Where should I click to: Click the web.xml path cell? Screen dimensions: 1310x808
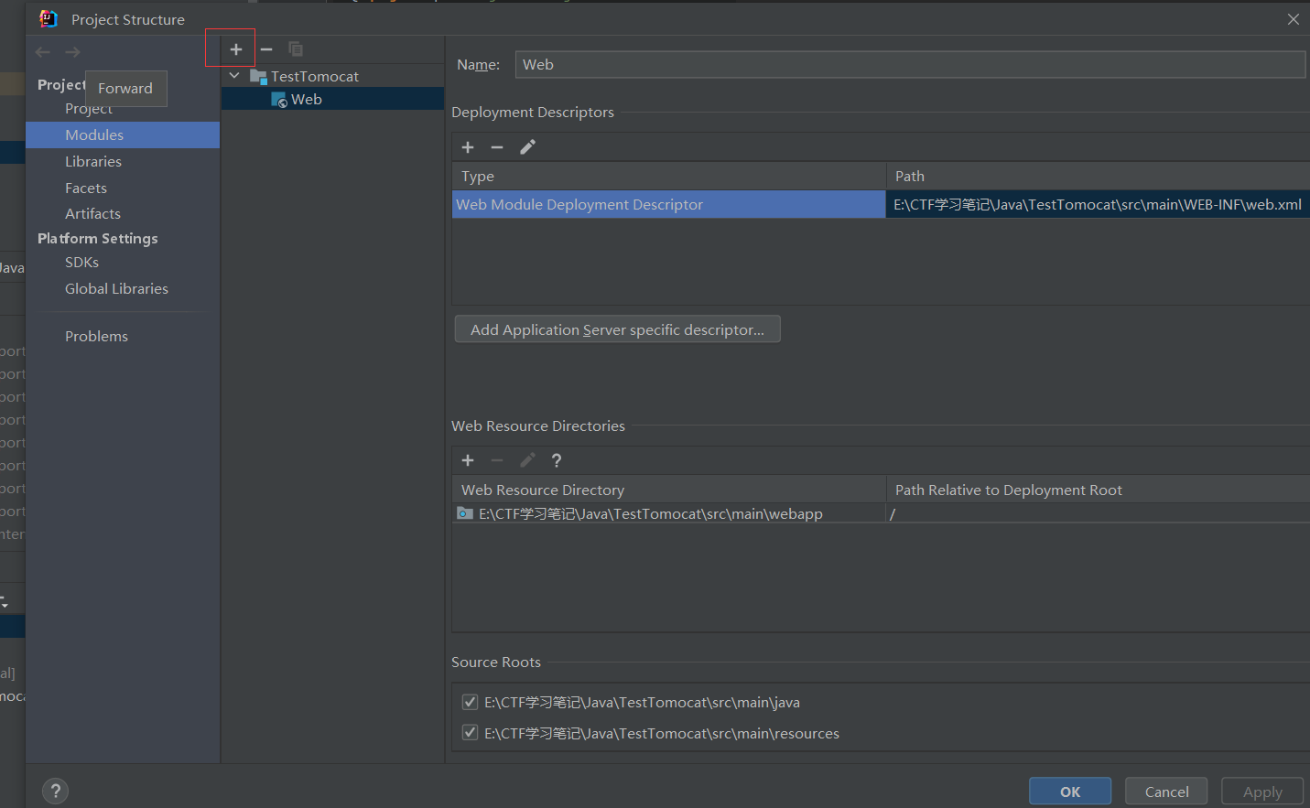click(x=1098, y=204)
